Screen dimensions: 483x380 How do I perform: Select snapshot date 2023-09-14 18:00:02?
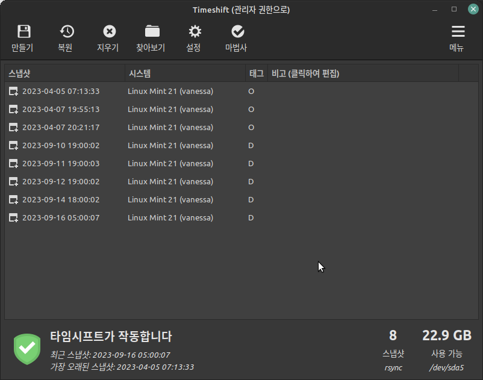click(x=61, y=200)
